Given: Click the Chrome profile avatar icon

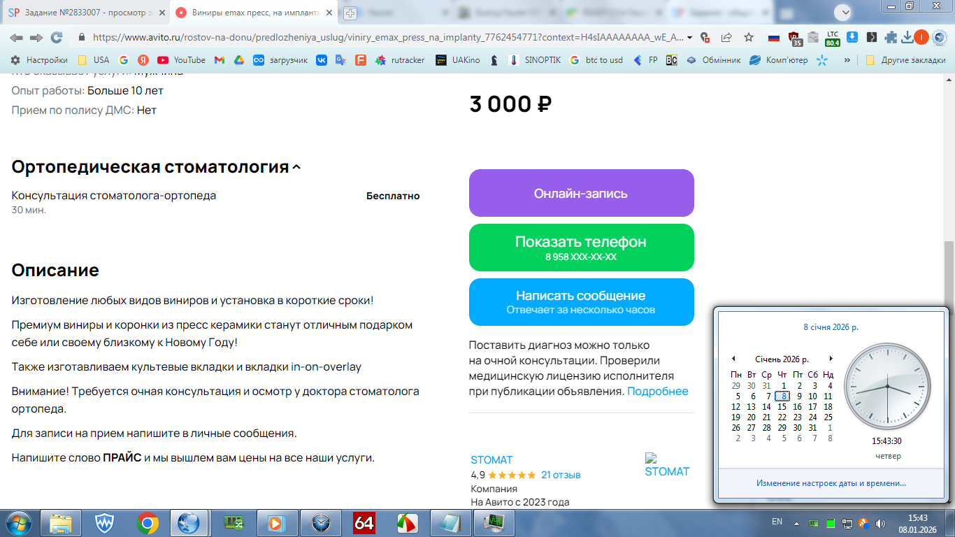Looking at the screenshot, I should tap(921, 37).
